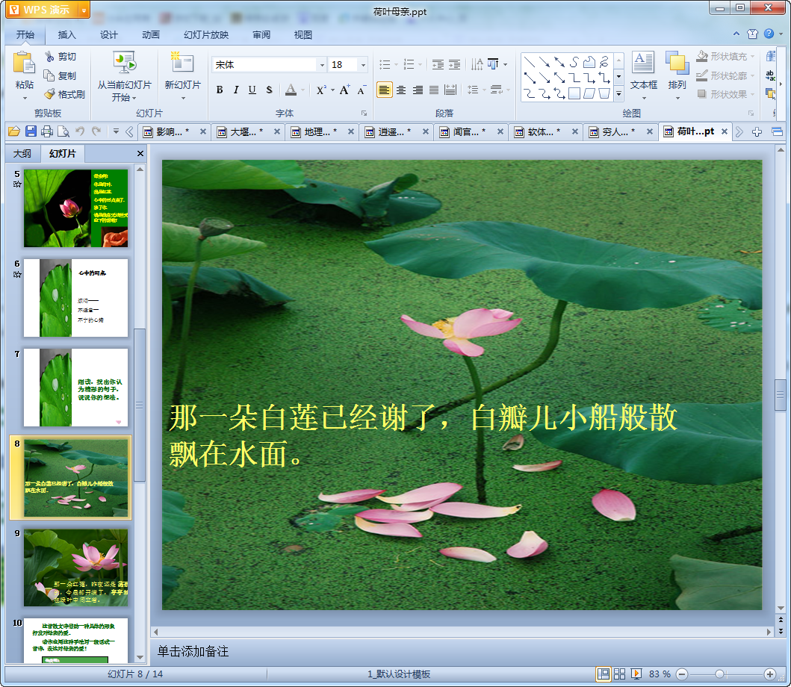
Task: Close the 荷叶...pt document tab
Action: [x=725, y=131]
